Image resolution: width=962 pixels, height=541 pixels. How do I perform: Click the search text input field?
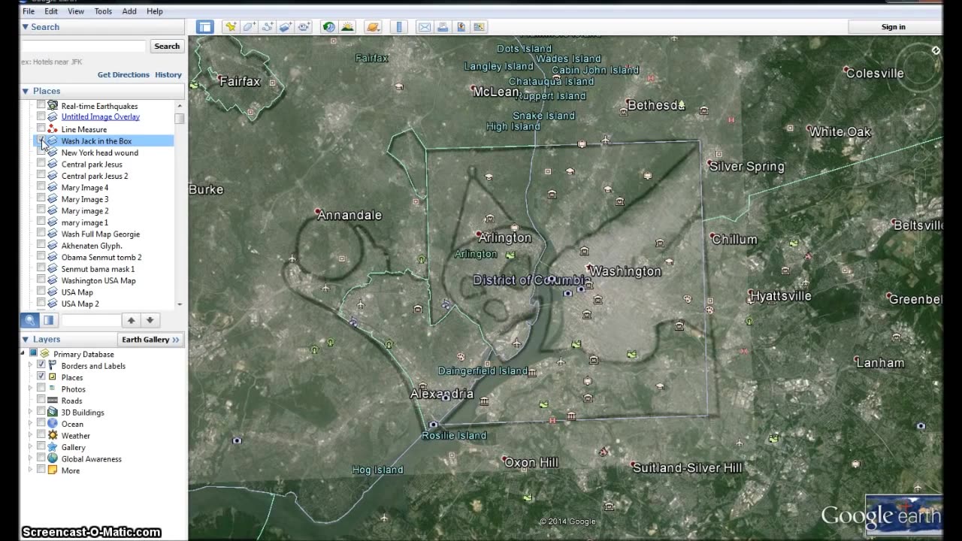click(x=83, y=46)
